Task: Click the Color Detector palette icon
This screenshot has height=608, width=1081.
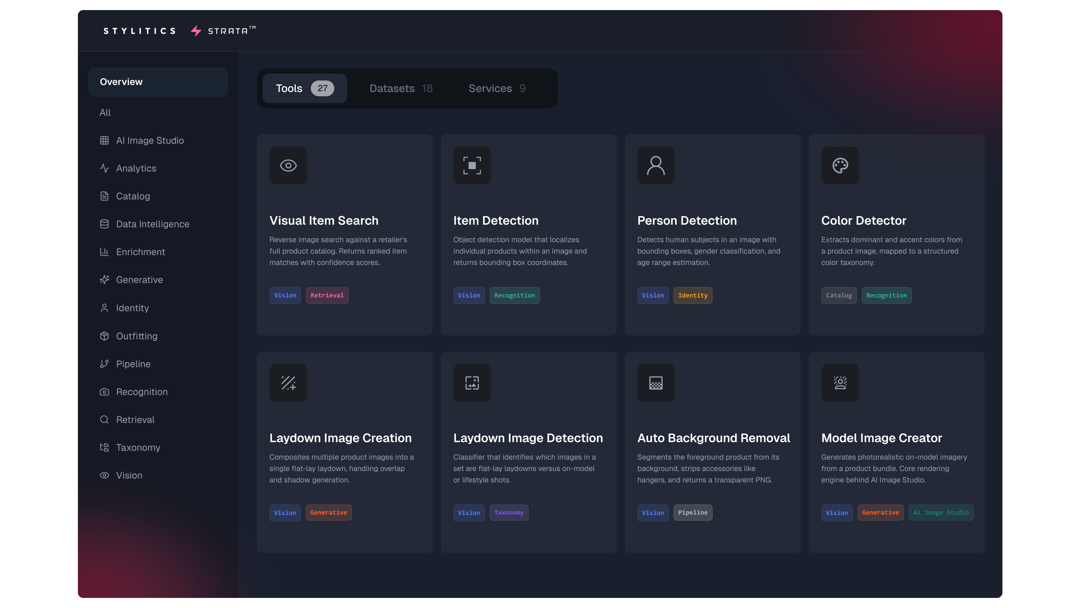Action: click(x=840, y=165)
